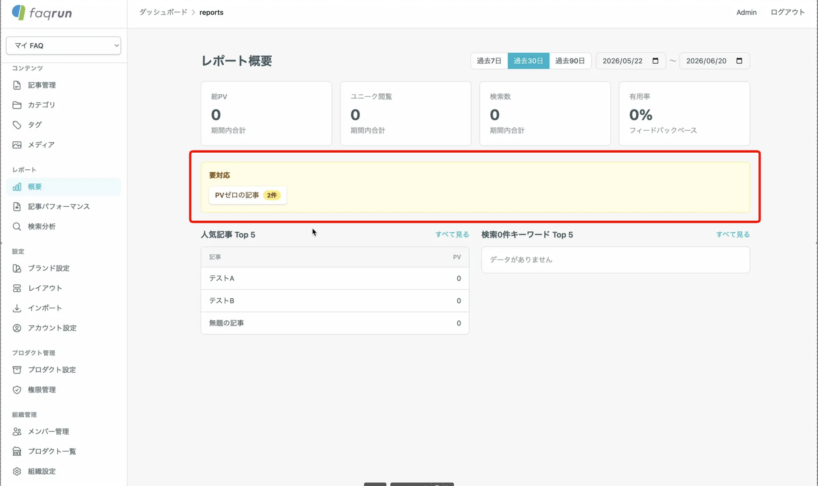
Task: Click the faqrun logo
Action: (42, 12)
